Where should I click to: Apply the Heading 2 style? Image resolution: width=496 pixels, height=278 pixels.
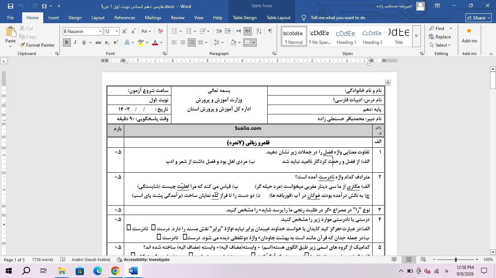pyautogui.click(x=372, y=36)
